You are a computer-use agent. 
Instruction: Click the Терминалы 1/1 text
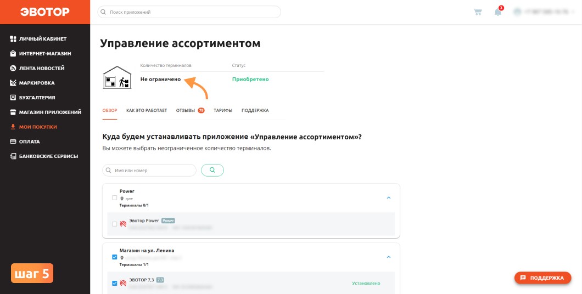(x=134, y=265)
